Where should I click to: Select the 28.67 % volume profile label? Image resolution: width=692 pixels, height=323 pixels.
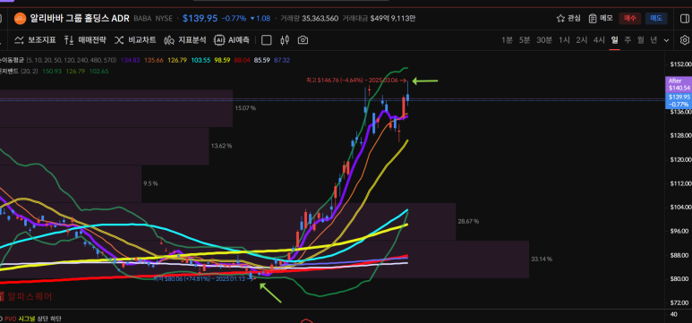click(x=468, y=221)
